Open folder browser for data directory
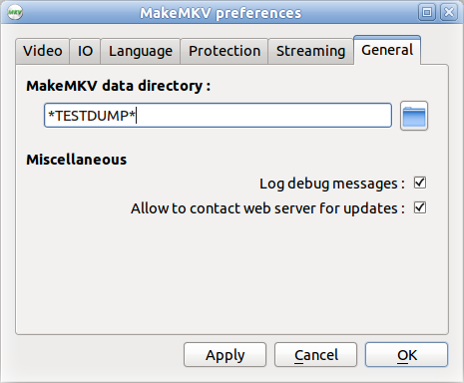Image resolution: width=464 pixels, height=383 pixels. [414, 116]
